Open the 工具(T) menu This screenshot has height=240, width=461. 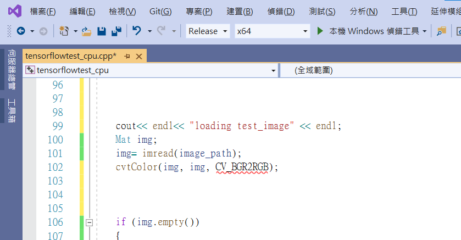pos(404,12)
